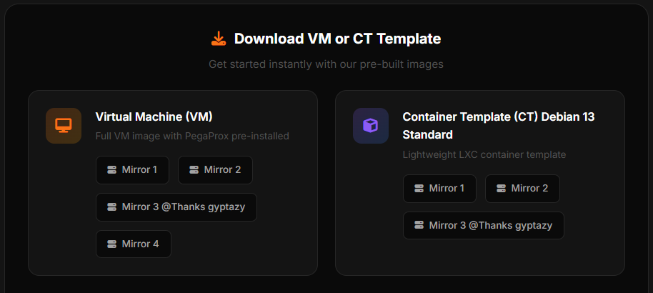Download VM image from Mirror 1
The image size is (653, 293).
[133, 170]
